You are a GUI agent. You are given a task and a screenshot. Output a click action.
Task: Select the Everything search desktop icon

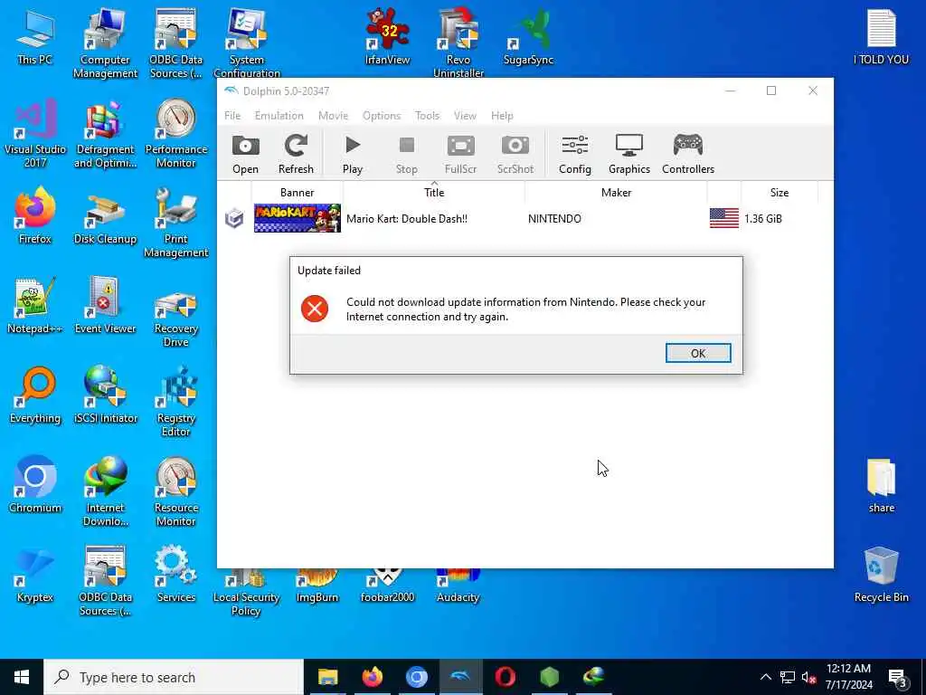click(x=35, y=396)
